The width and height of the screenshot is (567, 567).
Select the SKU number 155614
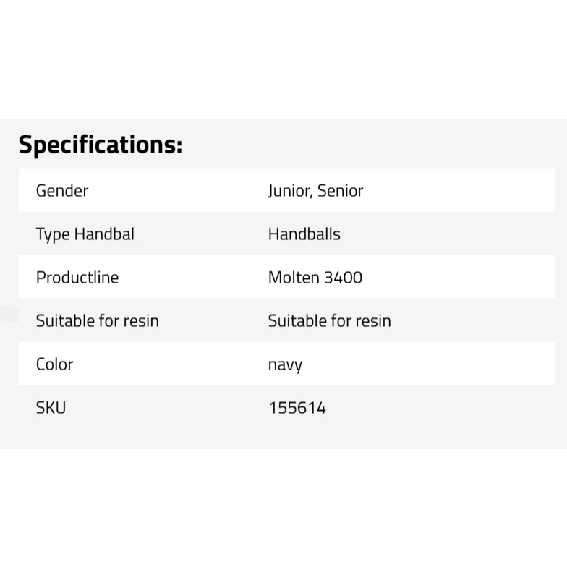coord(297,408)
